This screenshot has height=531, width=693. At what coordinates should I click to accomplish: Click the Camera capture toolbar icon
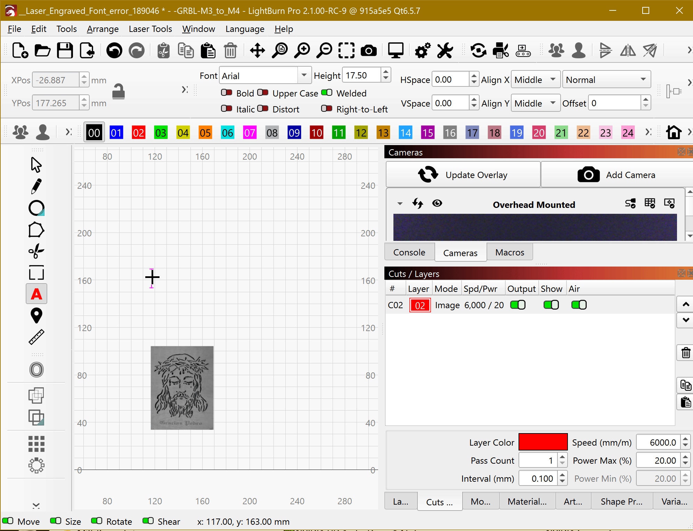tap(368, 51)
